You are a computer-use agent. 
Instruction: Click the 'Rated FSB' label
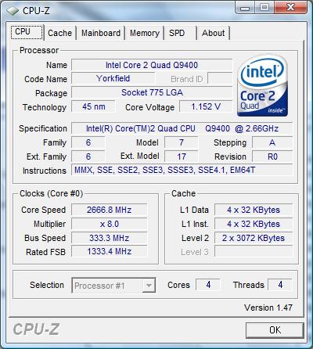[45, 252]
